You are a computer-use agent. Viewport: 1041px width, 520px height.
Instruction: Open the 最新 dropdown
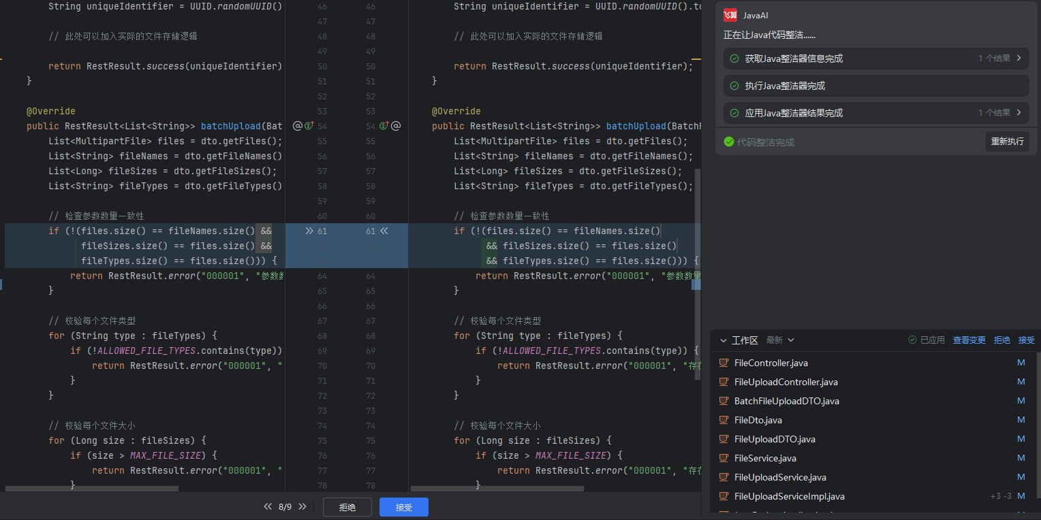780,340
